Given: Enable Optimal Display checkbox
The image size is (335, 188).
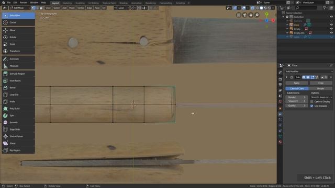Looking at the screenshot, I should click(312, 102).
